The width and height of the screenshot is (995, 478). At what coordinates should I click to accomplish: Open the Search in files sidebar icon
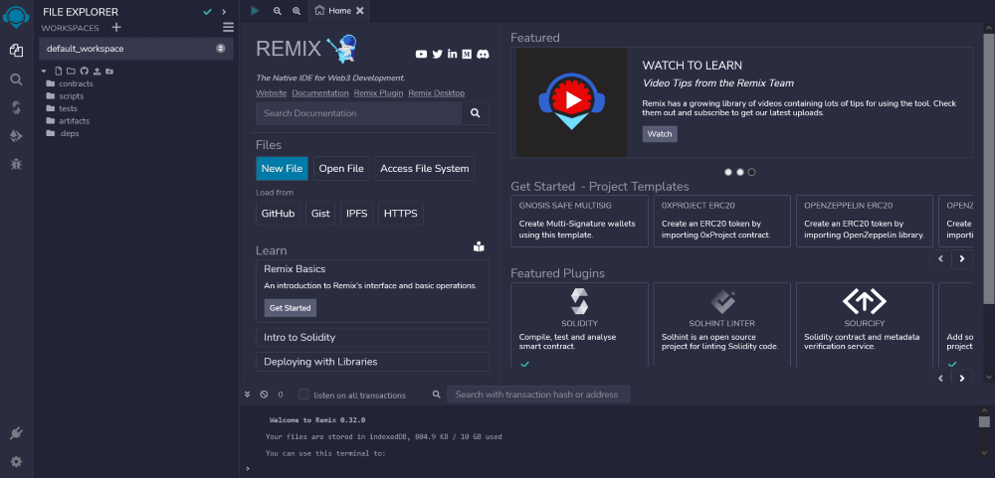click(17, 80)
